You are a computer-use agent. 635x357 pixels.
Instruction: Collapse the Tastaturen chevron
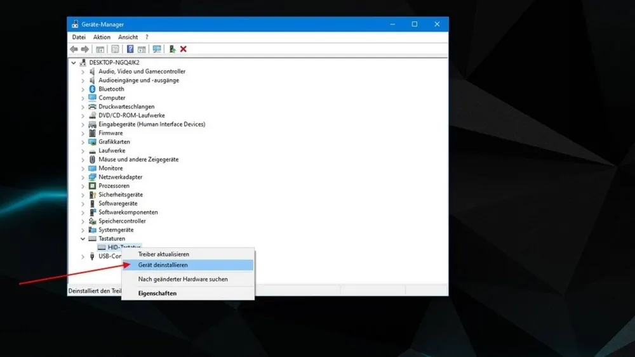pyautogui.click(x=83, y=239)
